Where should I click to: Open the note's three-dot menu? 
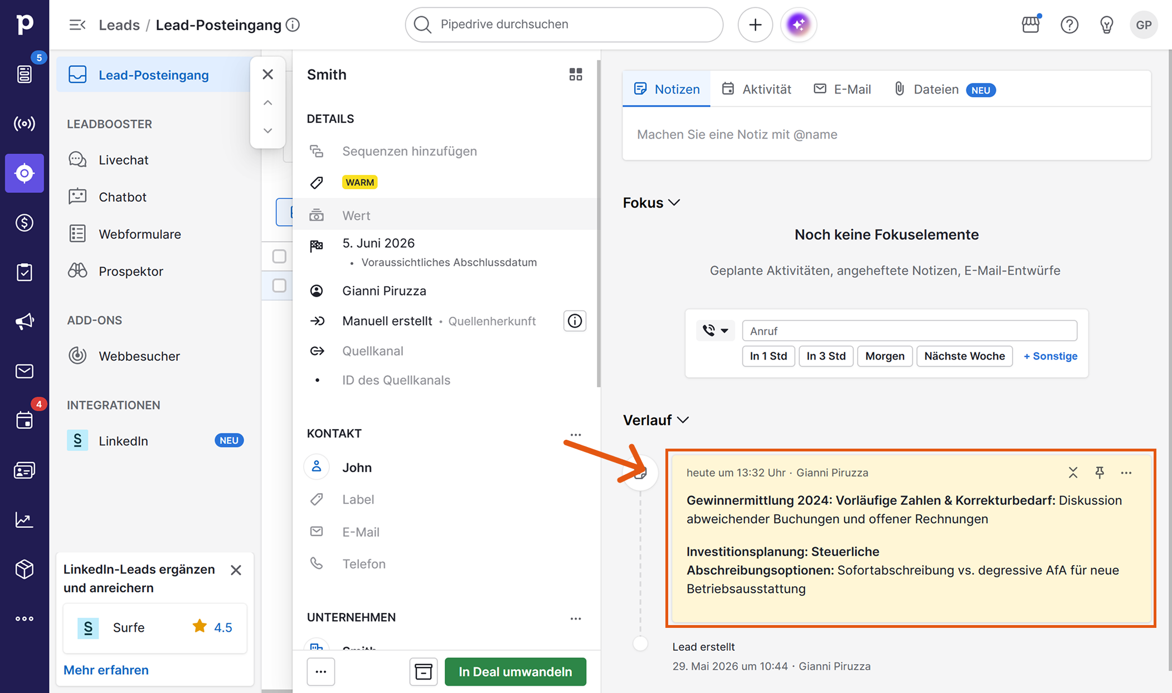point(1126,473)
